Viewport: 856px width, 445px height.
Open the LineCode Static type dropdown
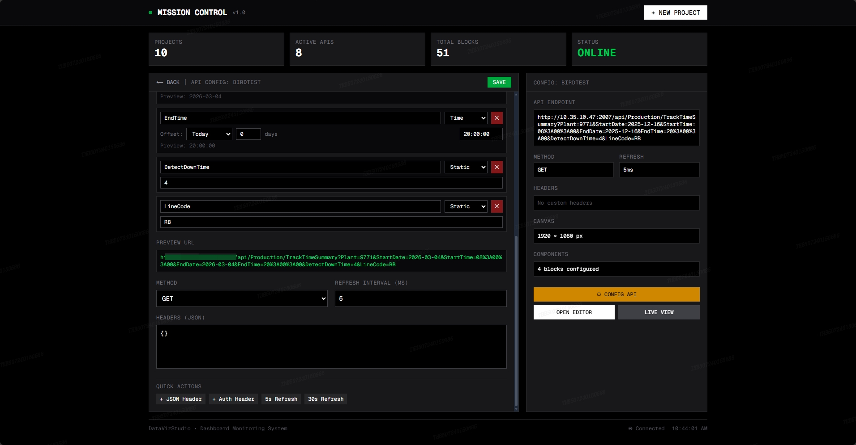pyautogui.click(x=466, y=206)
